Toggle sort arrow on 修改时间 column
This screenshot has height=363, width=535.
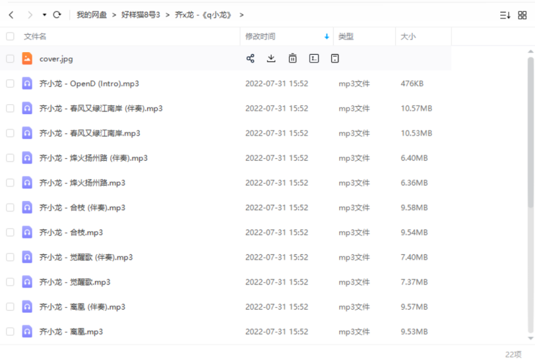click(326, 37)
